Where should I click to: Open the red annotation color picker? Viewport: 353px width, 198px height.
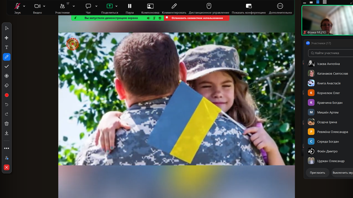[7, 95]
